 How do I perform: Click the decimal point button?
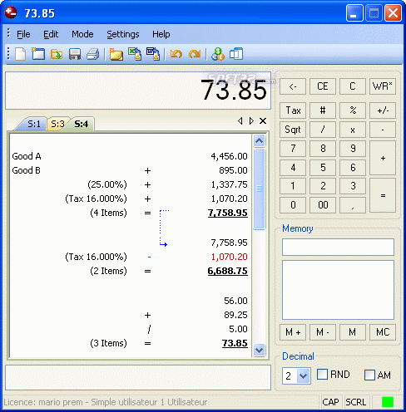click(353, 205)
